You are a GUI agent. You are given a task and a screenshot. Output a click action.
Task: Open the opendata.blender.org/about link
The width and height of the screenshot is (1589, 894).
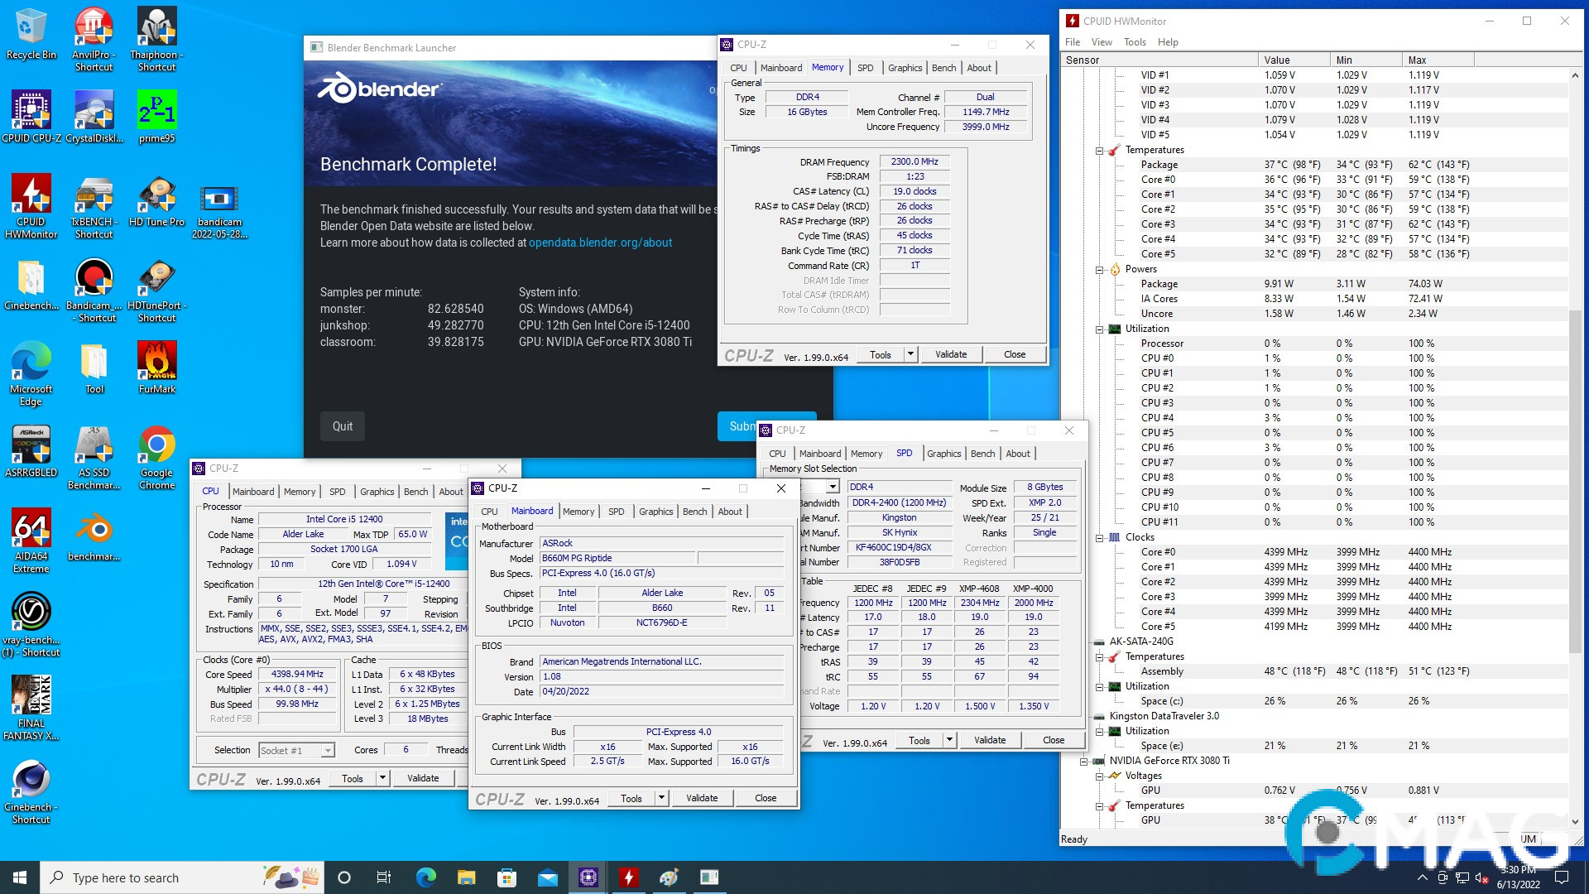(x=600, y=243)
